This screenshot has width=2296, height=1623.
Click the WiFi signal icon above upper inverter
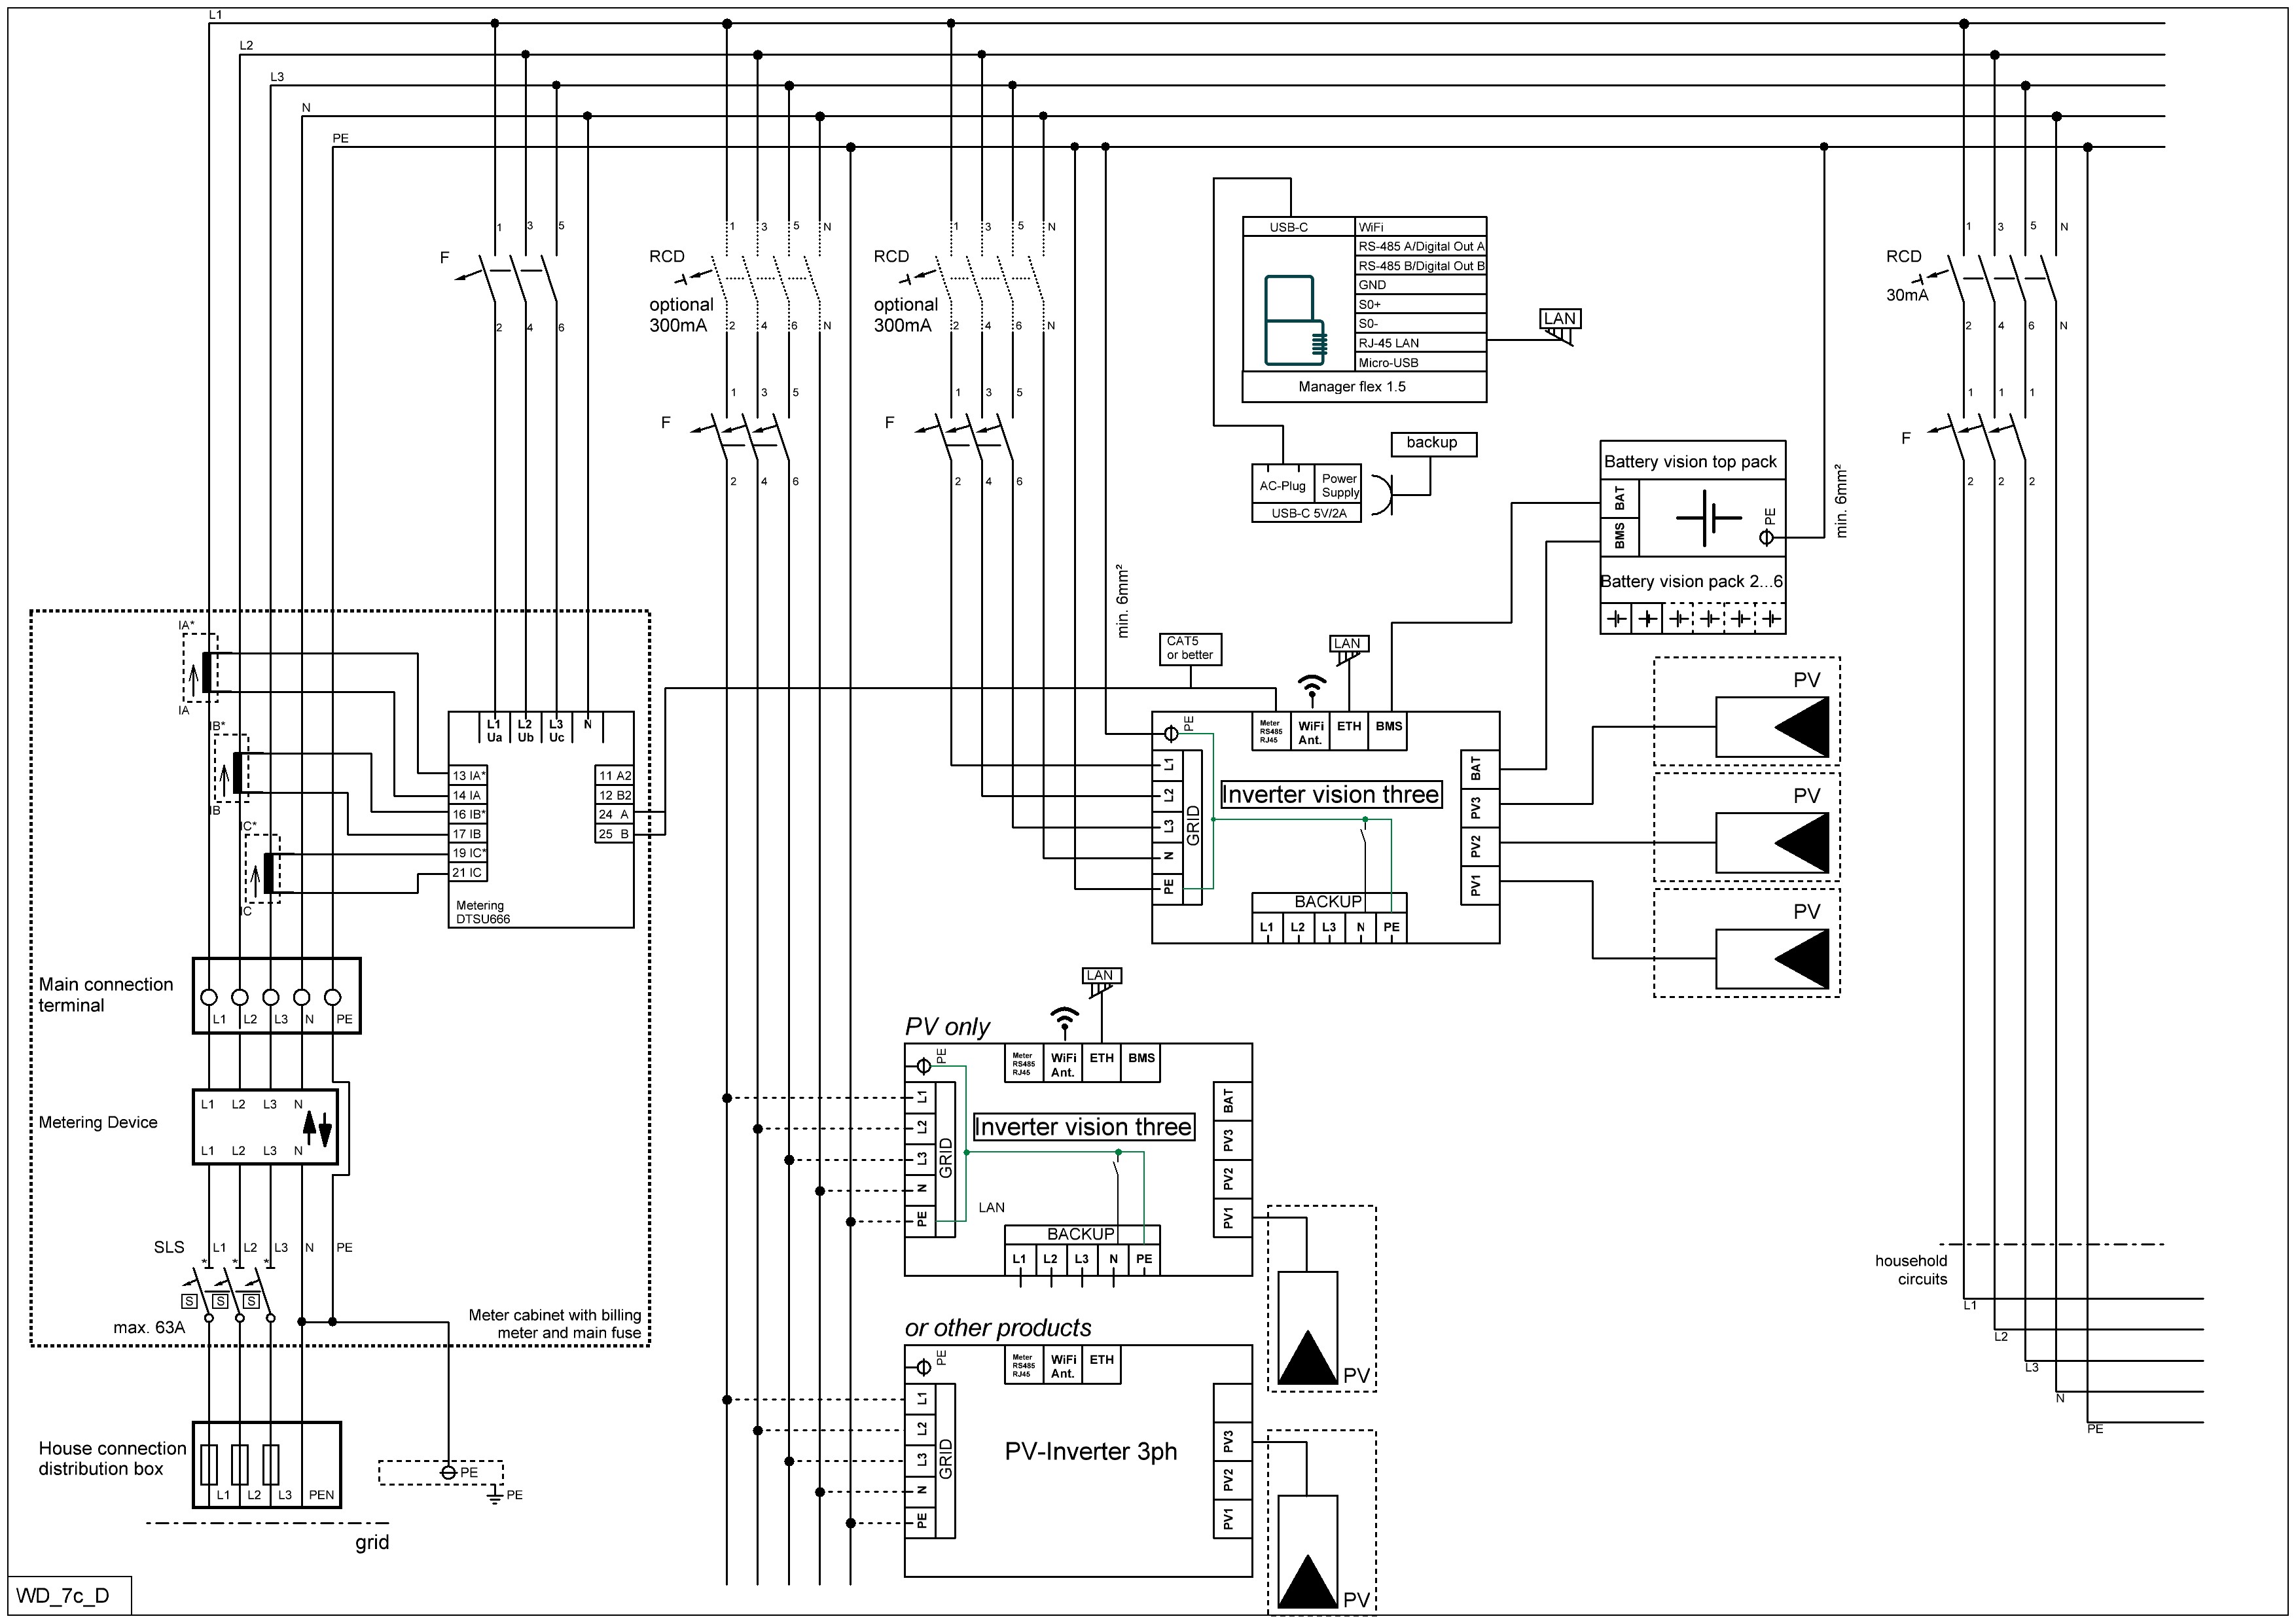pos(1311,686)
